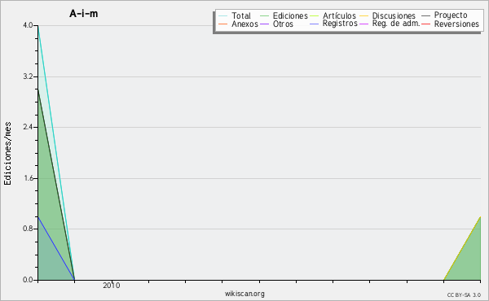Click the orange Anexos legend line swatch
Screen dimensions: 489x301
pyautogui.click(x=223, y=24)
